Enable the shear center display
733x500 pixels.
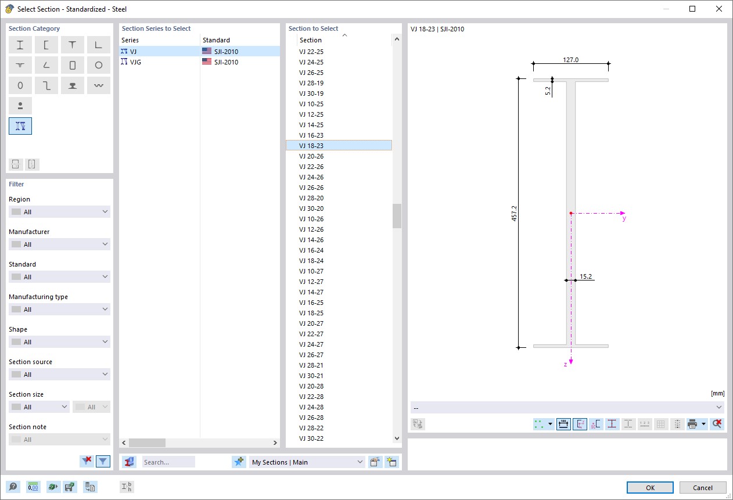tap(595, 424)
